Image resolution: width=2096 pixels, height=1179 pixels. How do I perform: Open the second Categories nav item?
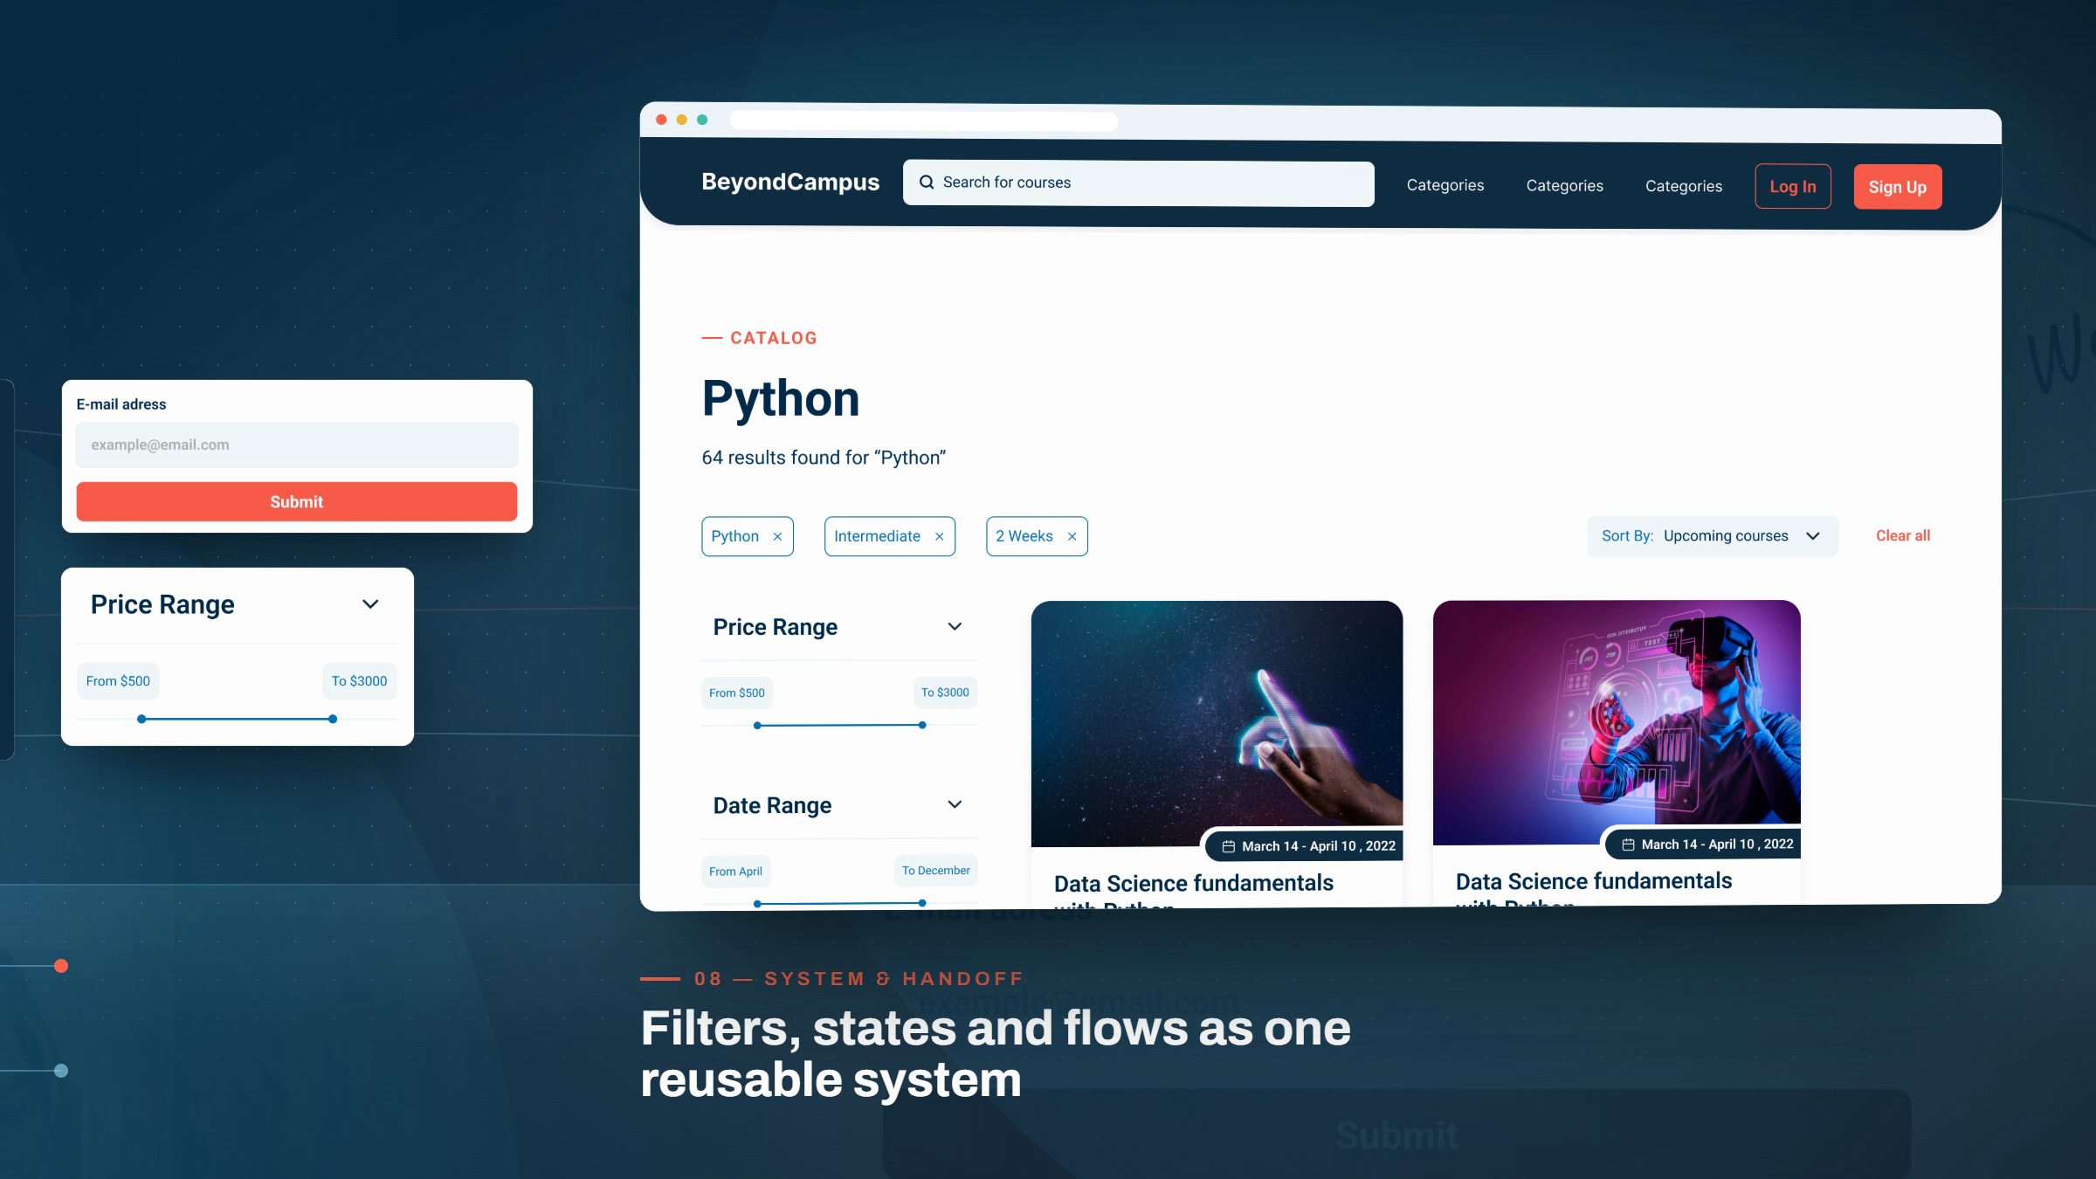click(1564, 186)
